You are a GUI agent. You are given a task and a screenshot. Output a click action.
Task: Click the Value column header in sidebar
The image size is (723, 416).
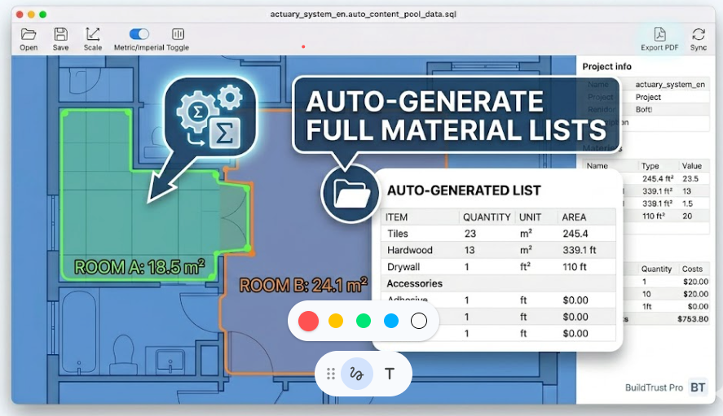(x=692, y=166)
